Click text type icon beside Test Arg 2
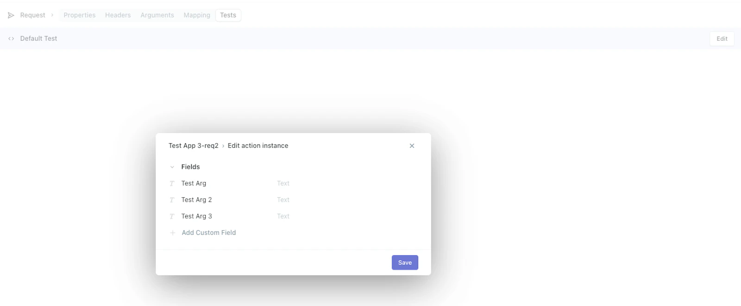The width and height of the screenshot is (741, 306). click(x=172, y=200)
